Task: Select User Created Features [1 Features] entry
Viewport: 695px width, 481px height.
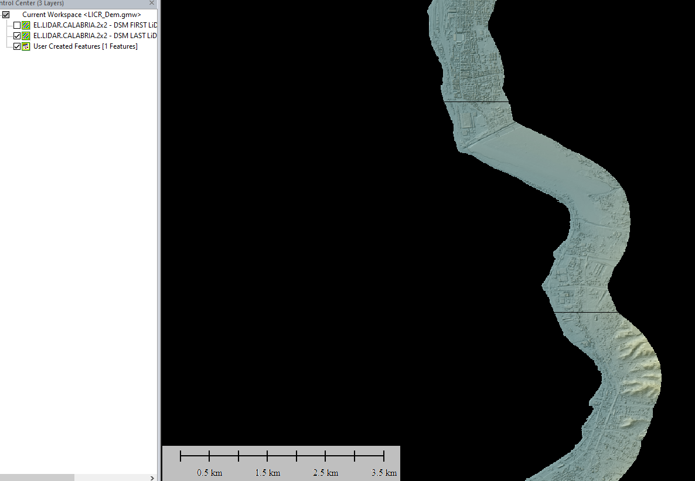Action: pos(85,46)
